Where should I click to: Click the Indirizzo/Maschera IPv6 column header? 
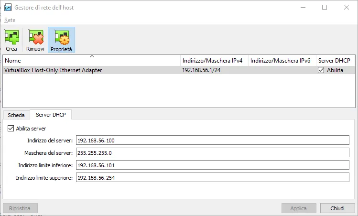pos(282,61)
